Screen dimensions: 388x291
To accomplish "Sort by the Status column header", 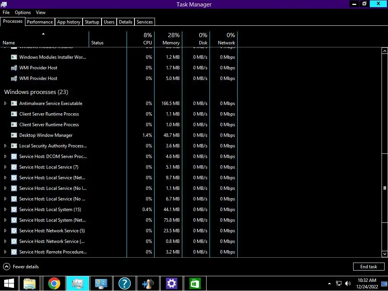I will point(108,39).
